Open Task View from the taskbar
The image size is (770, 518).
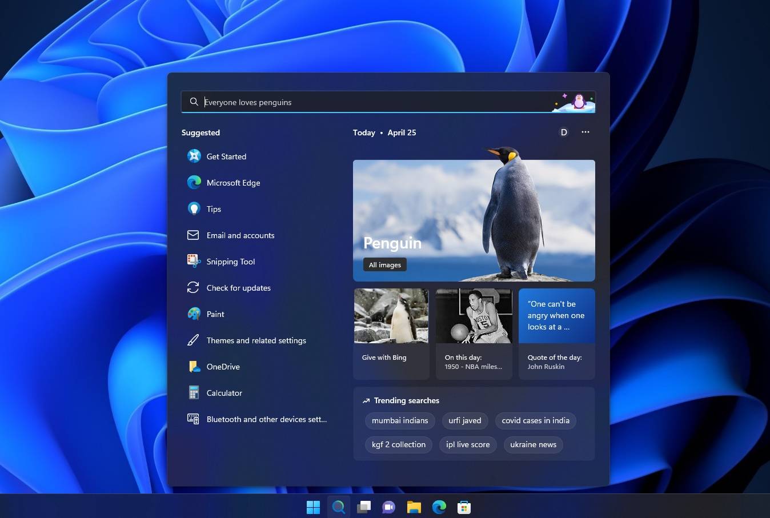[x=364, y=507]
